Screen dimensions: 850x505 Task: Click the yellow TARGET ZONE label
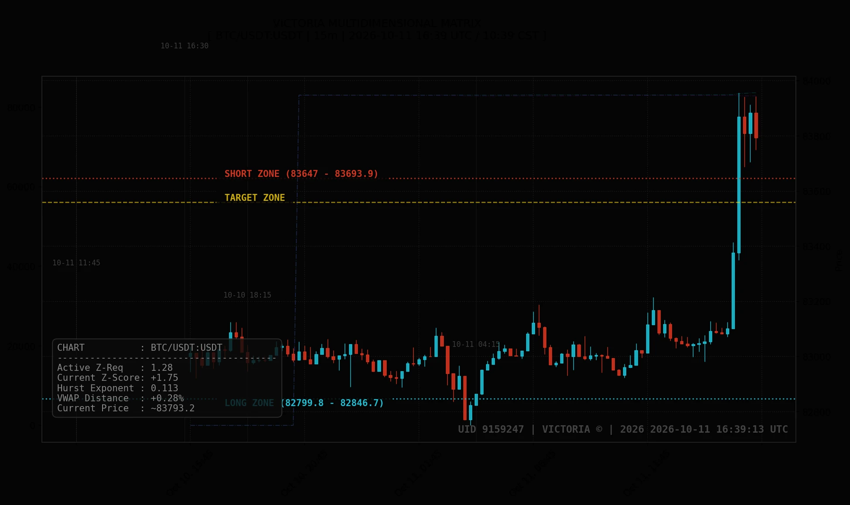point(254,198)
